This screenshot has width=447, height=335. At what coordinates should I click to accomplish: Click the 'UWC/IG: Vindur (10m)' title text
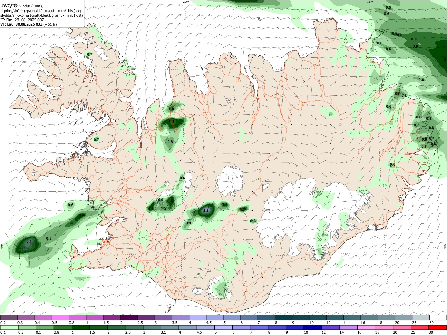click(x=22, y=5)
